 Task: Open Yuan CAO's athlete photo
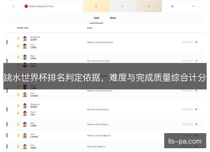click(x=25, y=113)
